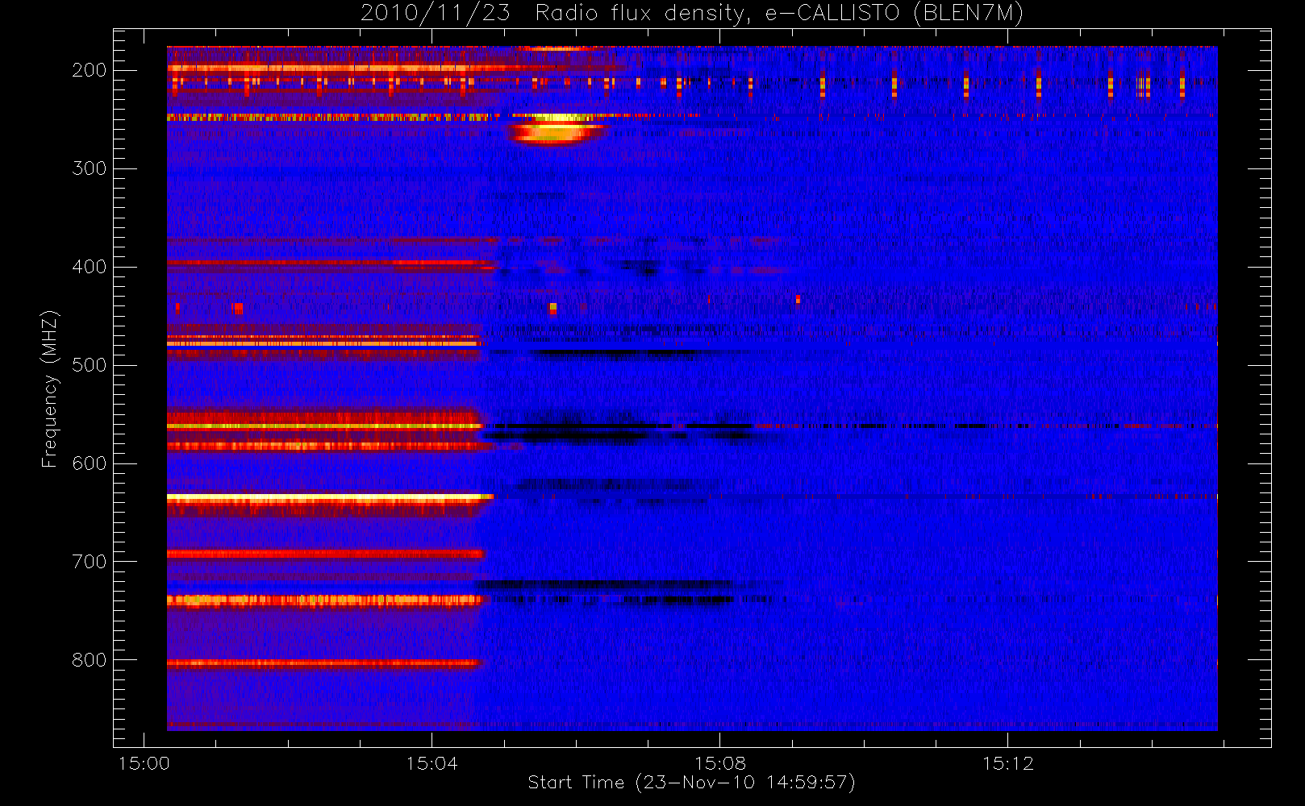1305x806 pixels.
Task: Click the 200 frequency tick label
Action: tap(89, 70)
